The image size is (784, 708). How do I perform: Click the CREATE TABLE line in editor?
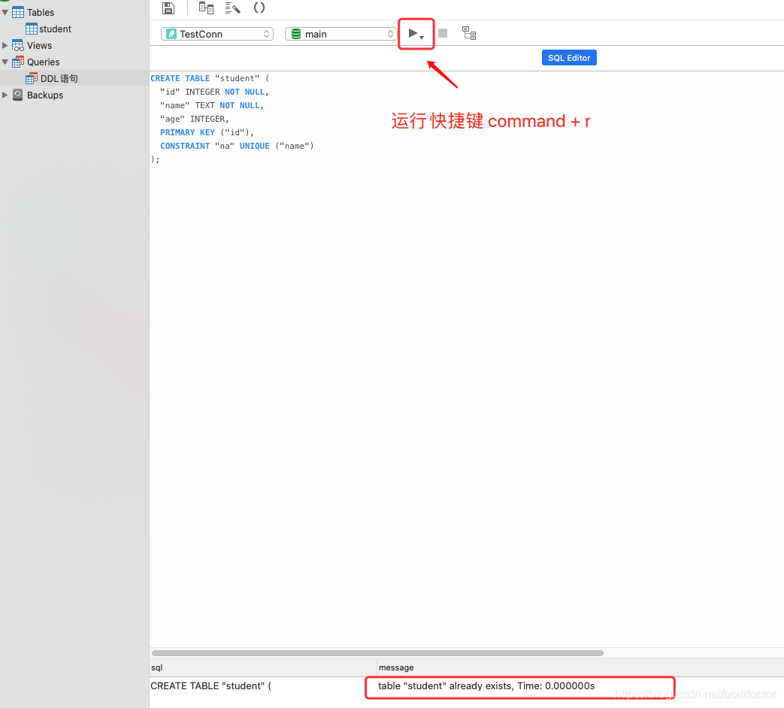click(210, 78)
